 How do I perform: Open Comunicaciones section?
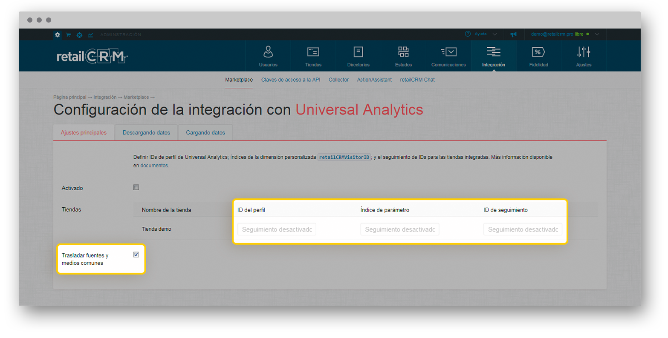pyautogui.click(x=448, y=56)
